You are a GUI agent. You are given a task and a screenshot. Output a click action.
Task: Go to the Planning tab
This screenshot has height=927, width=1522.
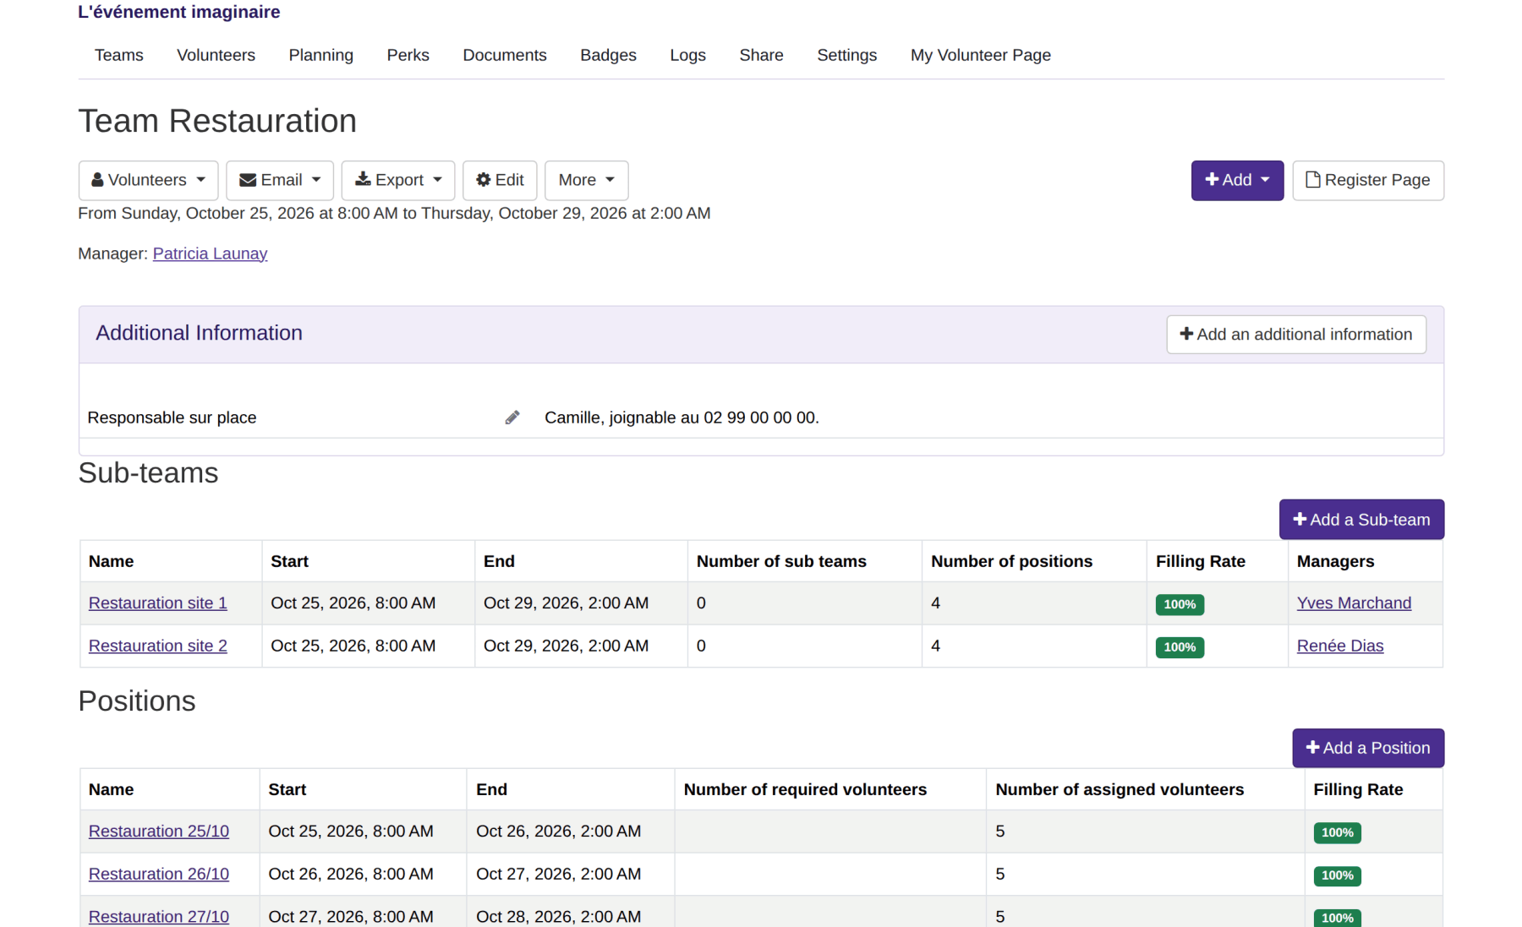point(320,55)
